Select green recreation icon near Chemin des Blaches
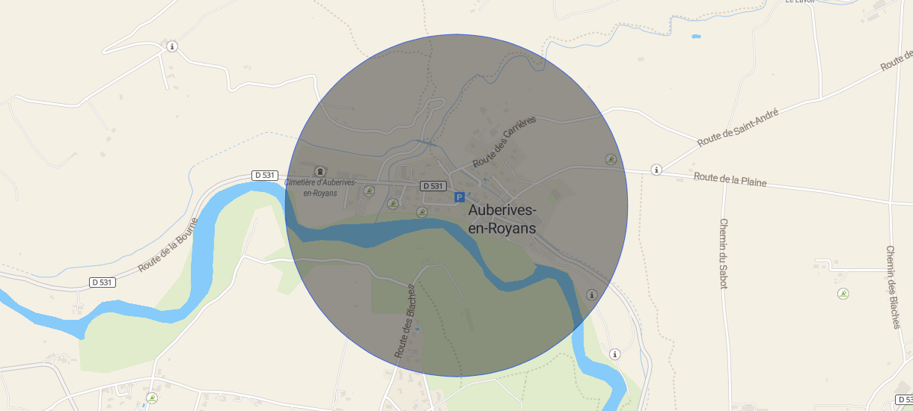 pos(843,294)
